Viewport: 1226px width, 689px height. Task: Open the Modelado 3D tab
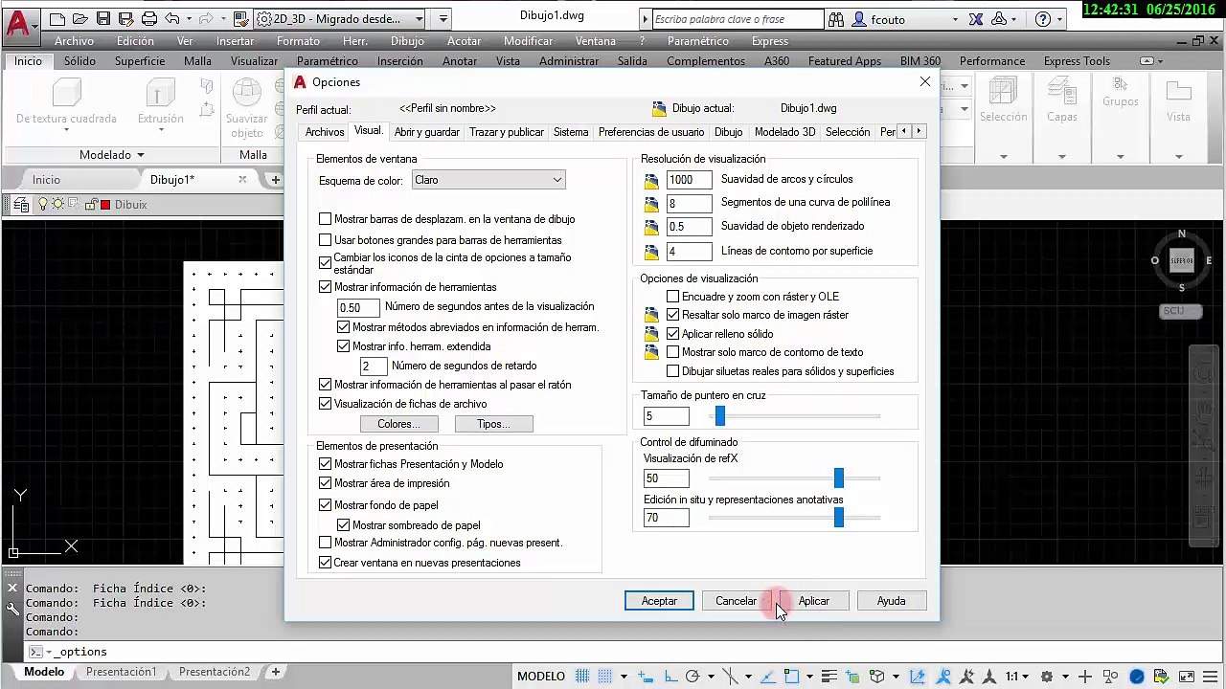pos(784,132)
